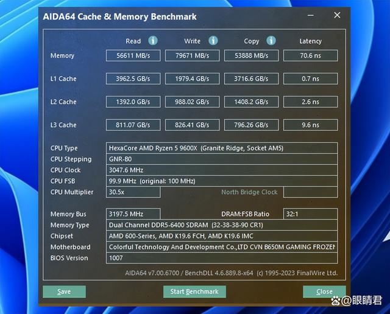Close the benchmark dialog with Close button

pos(324,291)
